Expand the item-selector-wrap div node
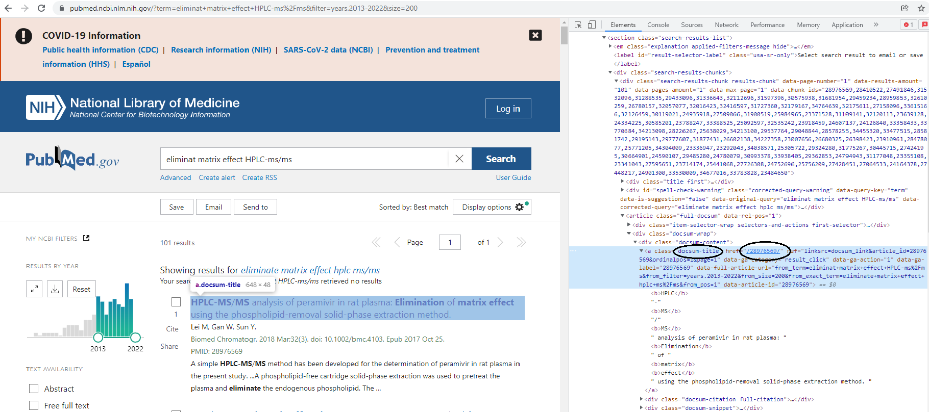Viewport: 929px width, 412px height. pyautogui.click(x=629, y=225)
